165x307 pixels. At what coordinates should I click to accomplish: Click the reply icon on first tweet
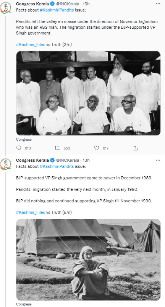pyautogui.click(x=19, y=148)
